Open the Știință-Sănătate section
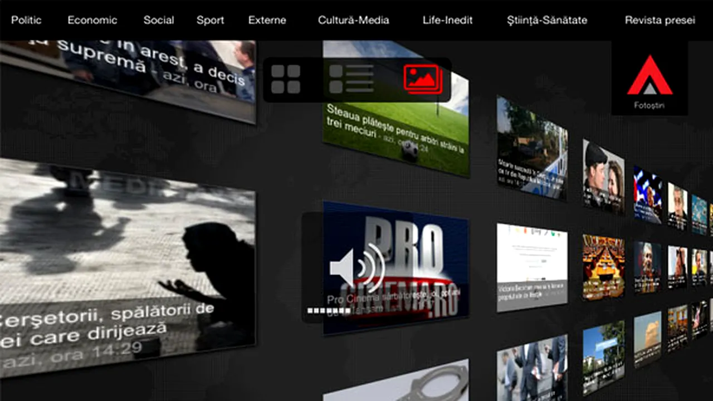This screenshot has height=401, width=713. pos(547,20)
